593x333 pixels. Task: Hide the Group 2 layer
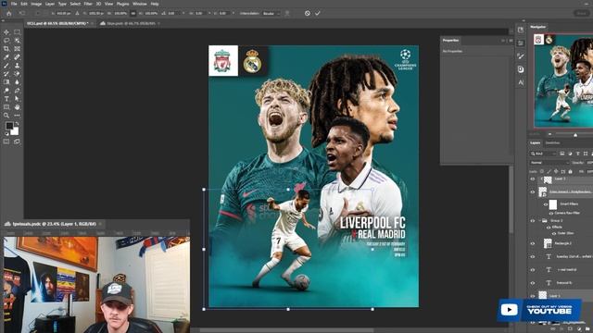(533, 221)
